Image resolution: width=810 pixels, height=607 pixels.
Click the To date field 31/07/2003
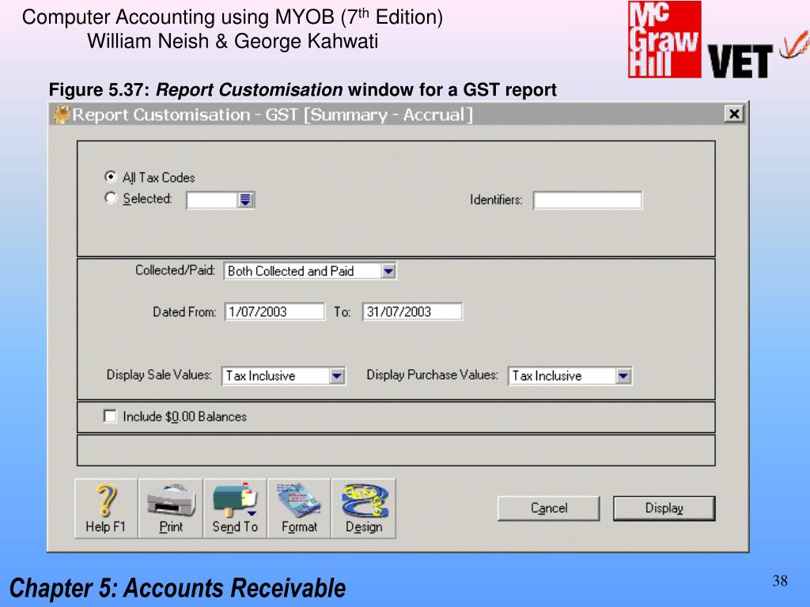click(x=412, y=311)
